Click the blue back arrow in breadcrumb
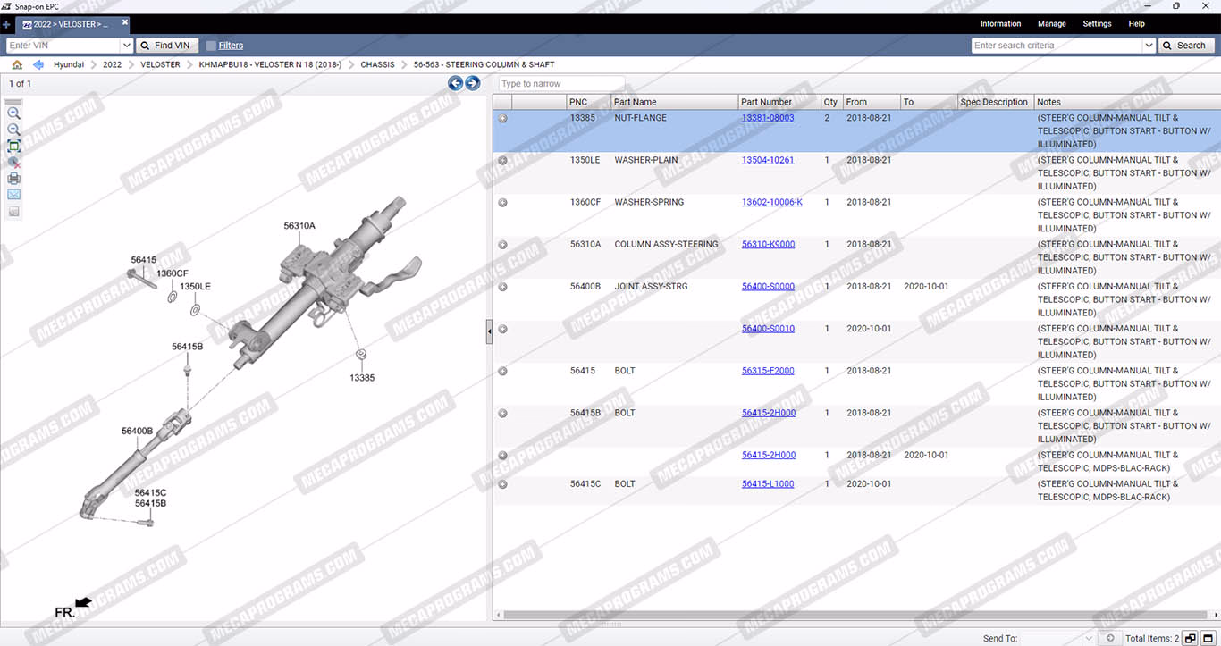 point(38,64)
